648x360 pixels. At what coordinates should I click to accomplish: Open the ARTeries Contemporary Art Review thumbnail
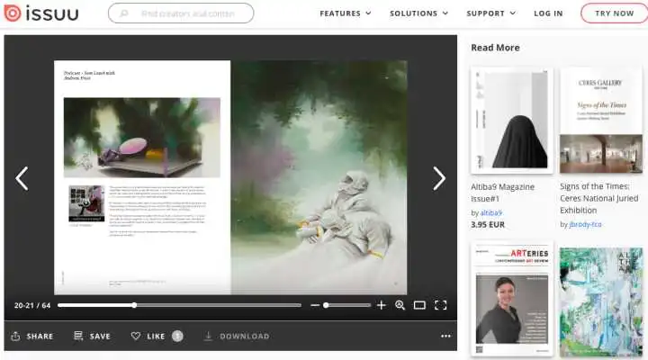[x=511, y=299]
